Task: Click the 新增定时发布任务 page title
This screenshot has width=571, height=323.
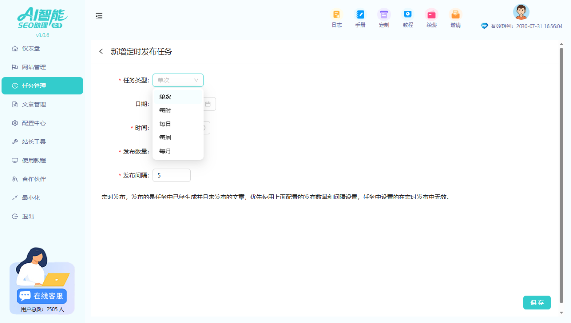Action: tap(141, 51)
